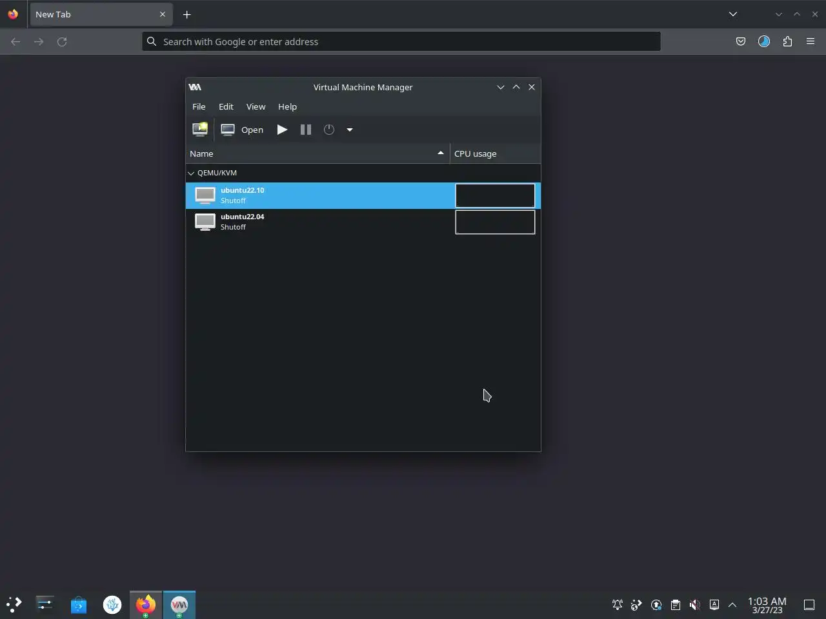Reload the Firefox page
The image size is (826, 619).
coord(62,41)
